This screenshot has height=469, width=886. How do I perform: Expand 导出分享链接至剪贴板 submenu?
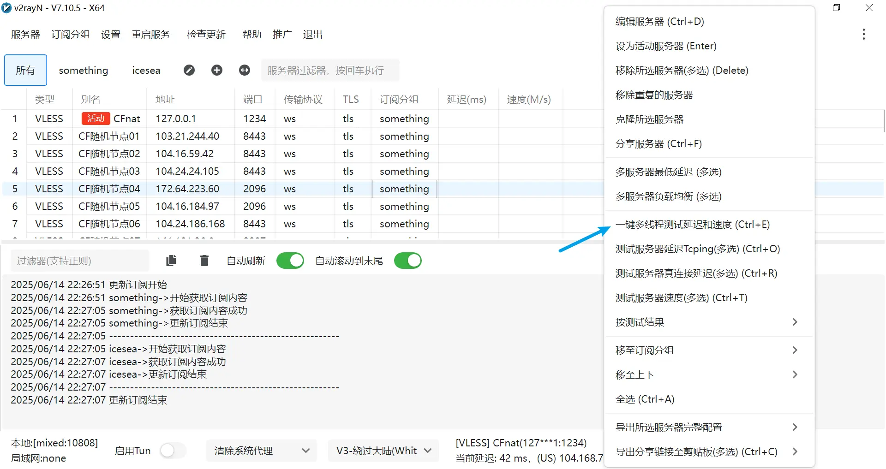[709, 451]
